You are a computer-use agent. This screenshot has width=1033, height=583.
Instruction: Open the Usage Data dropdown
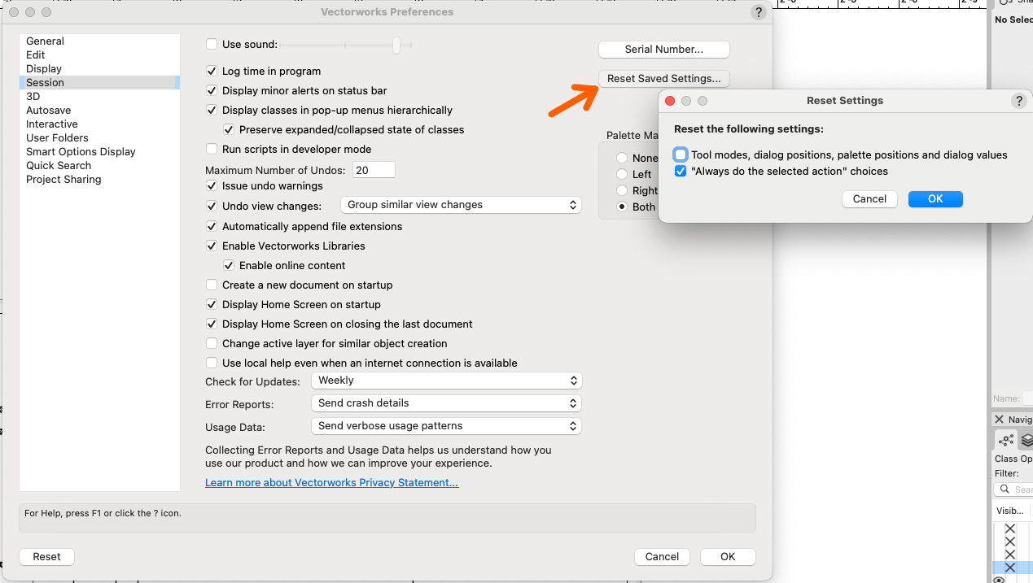tap(445, 426)
